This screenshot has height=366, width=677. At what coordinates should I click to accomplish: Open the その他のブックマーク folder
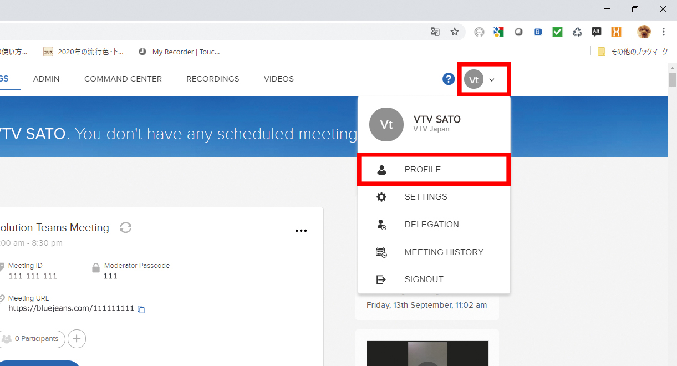pos(633,52)
